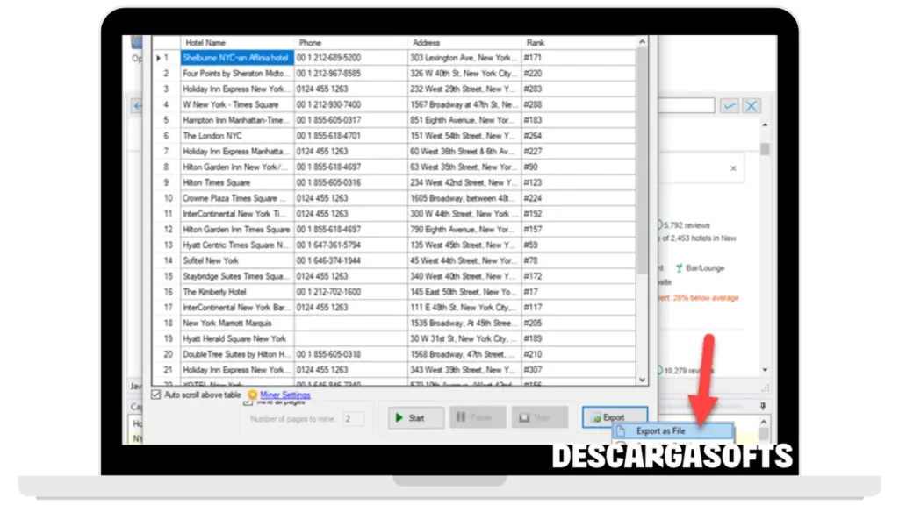The height and width of the screenshot is (505, 899).
Task: Click the Number of pages to mine field
Action: tap(353, 419)
